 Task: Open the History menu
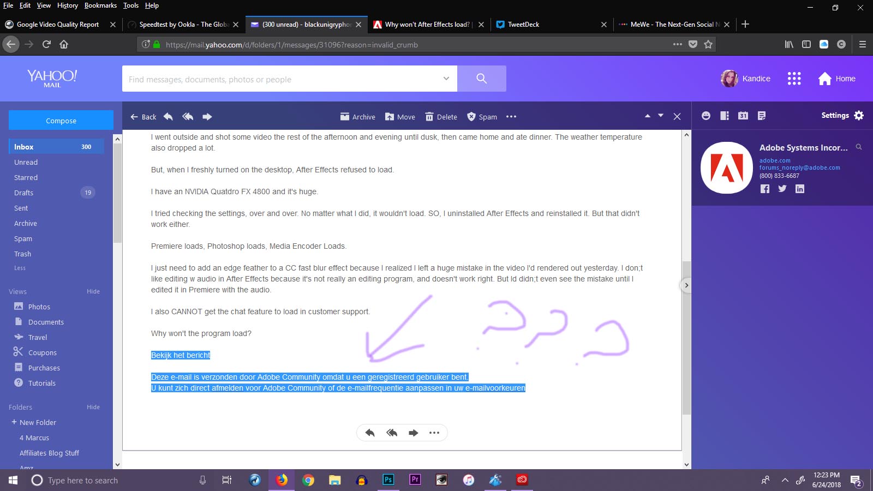coord(68,5)
